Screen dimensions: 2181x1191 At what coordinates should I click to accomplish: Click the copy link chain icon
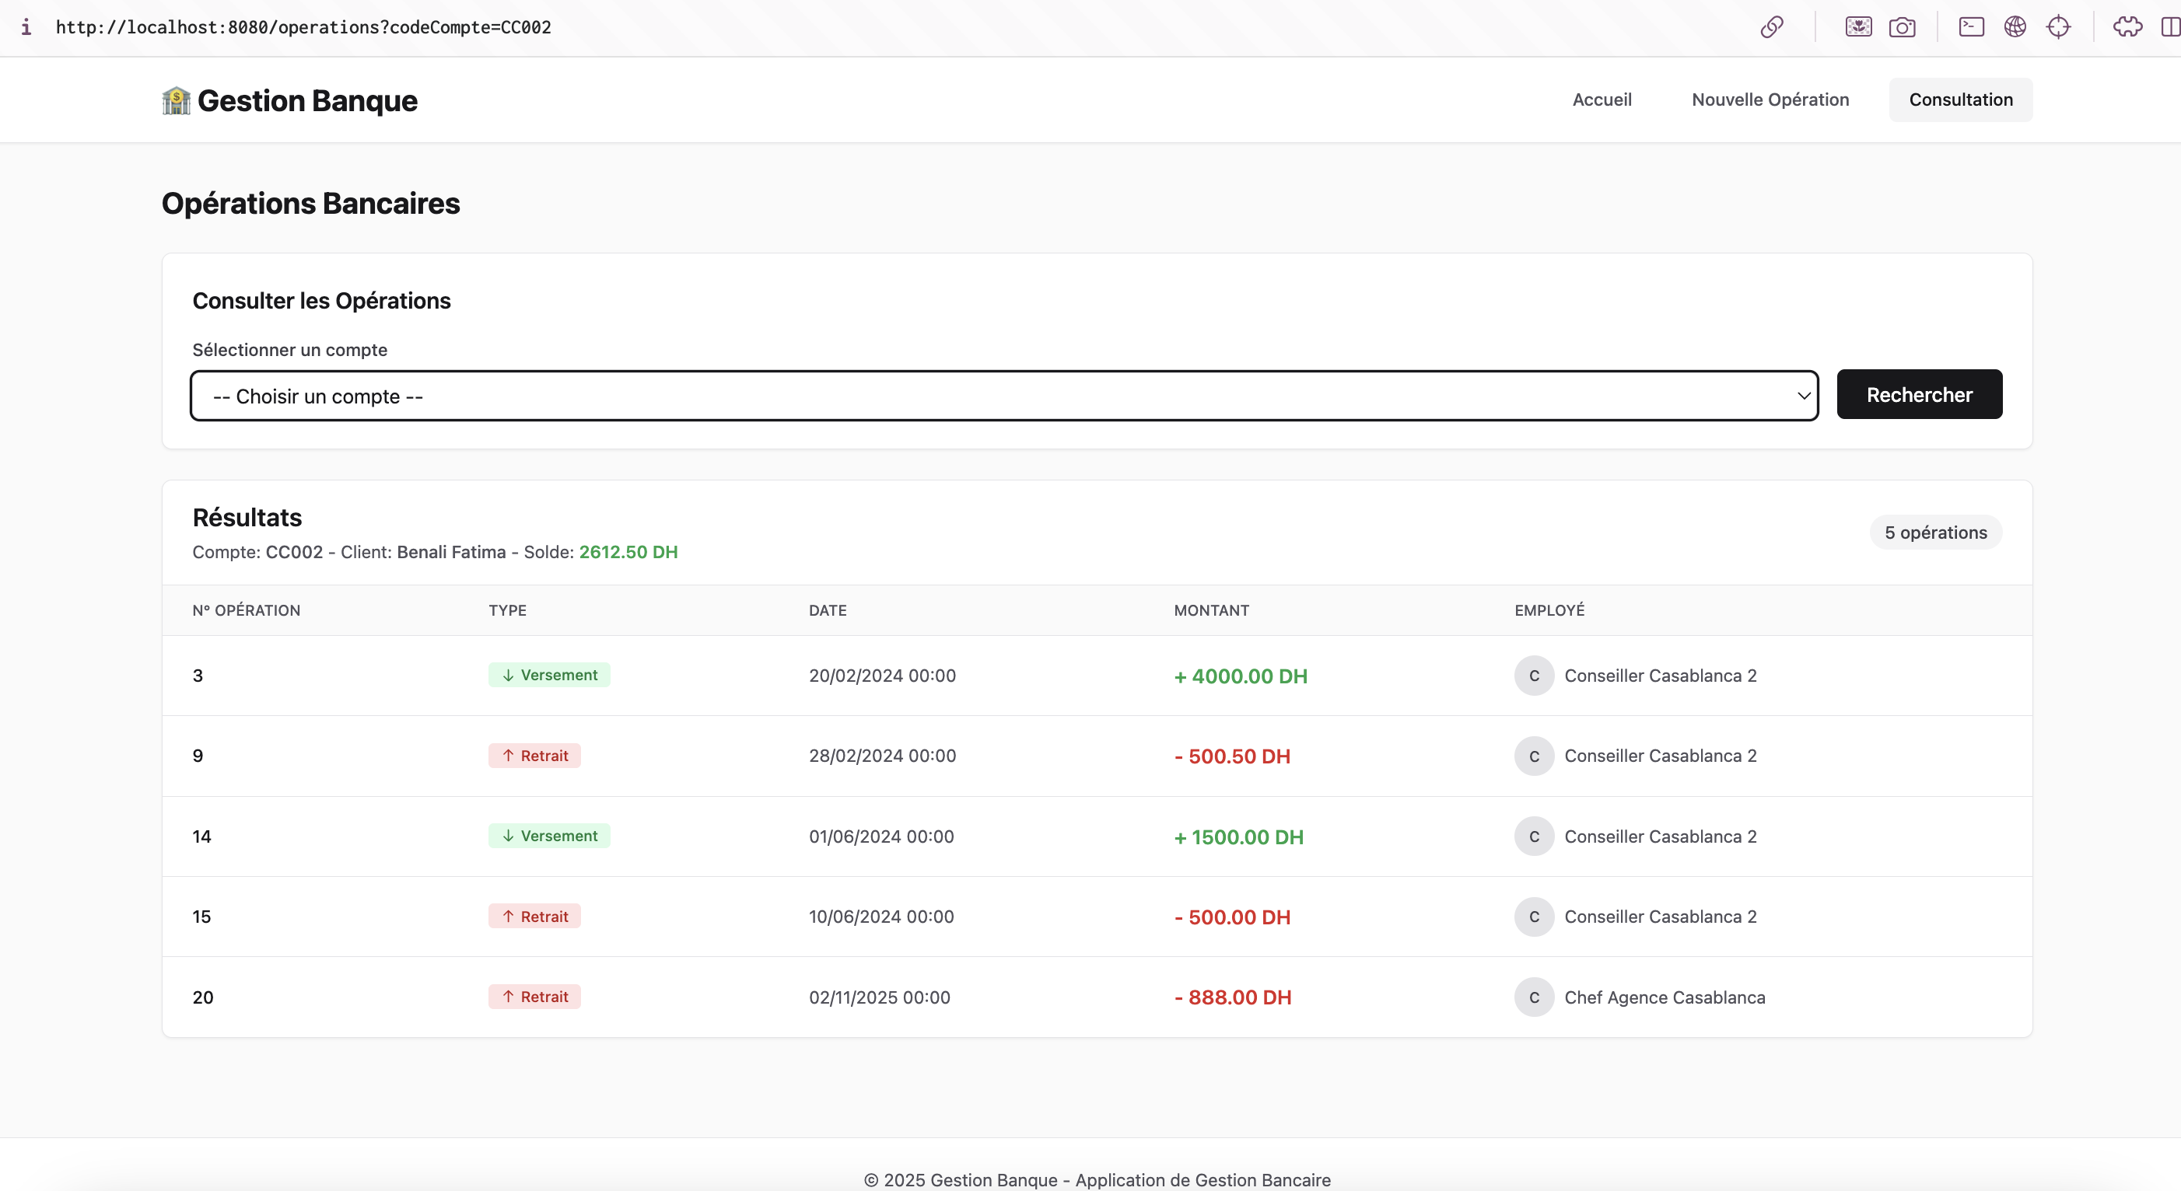point(1771,27)
